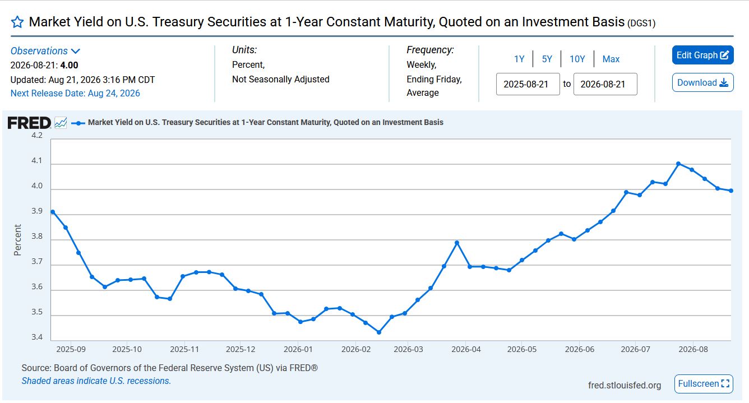The width and height of the screenshot is (749, 403).
Task: Click the 'Not Seasonally Adjusted' text
Action: point(281,79)
